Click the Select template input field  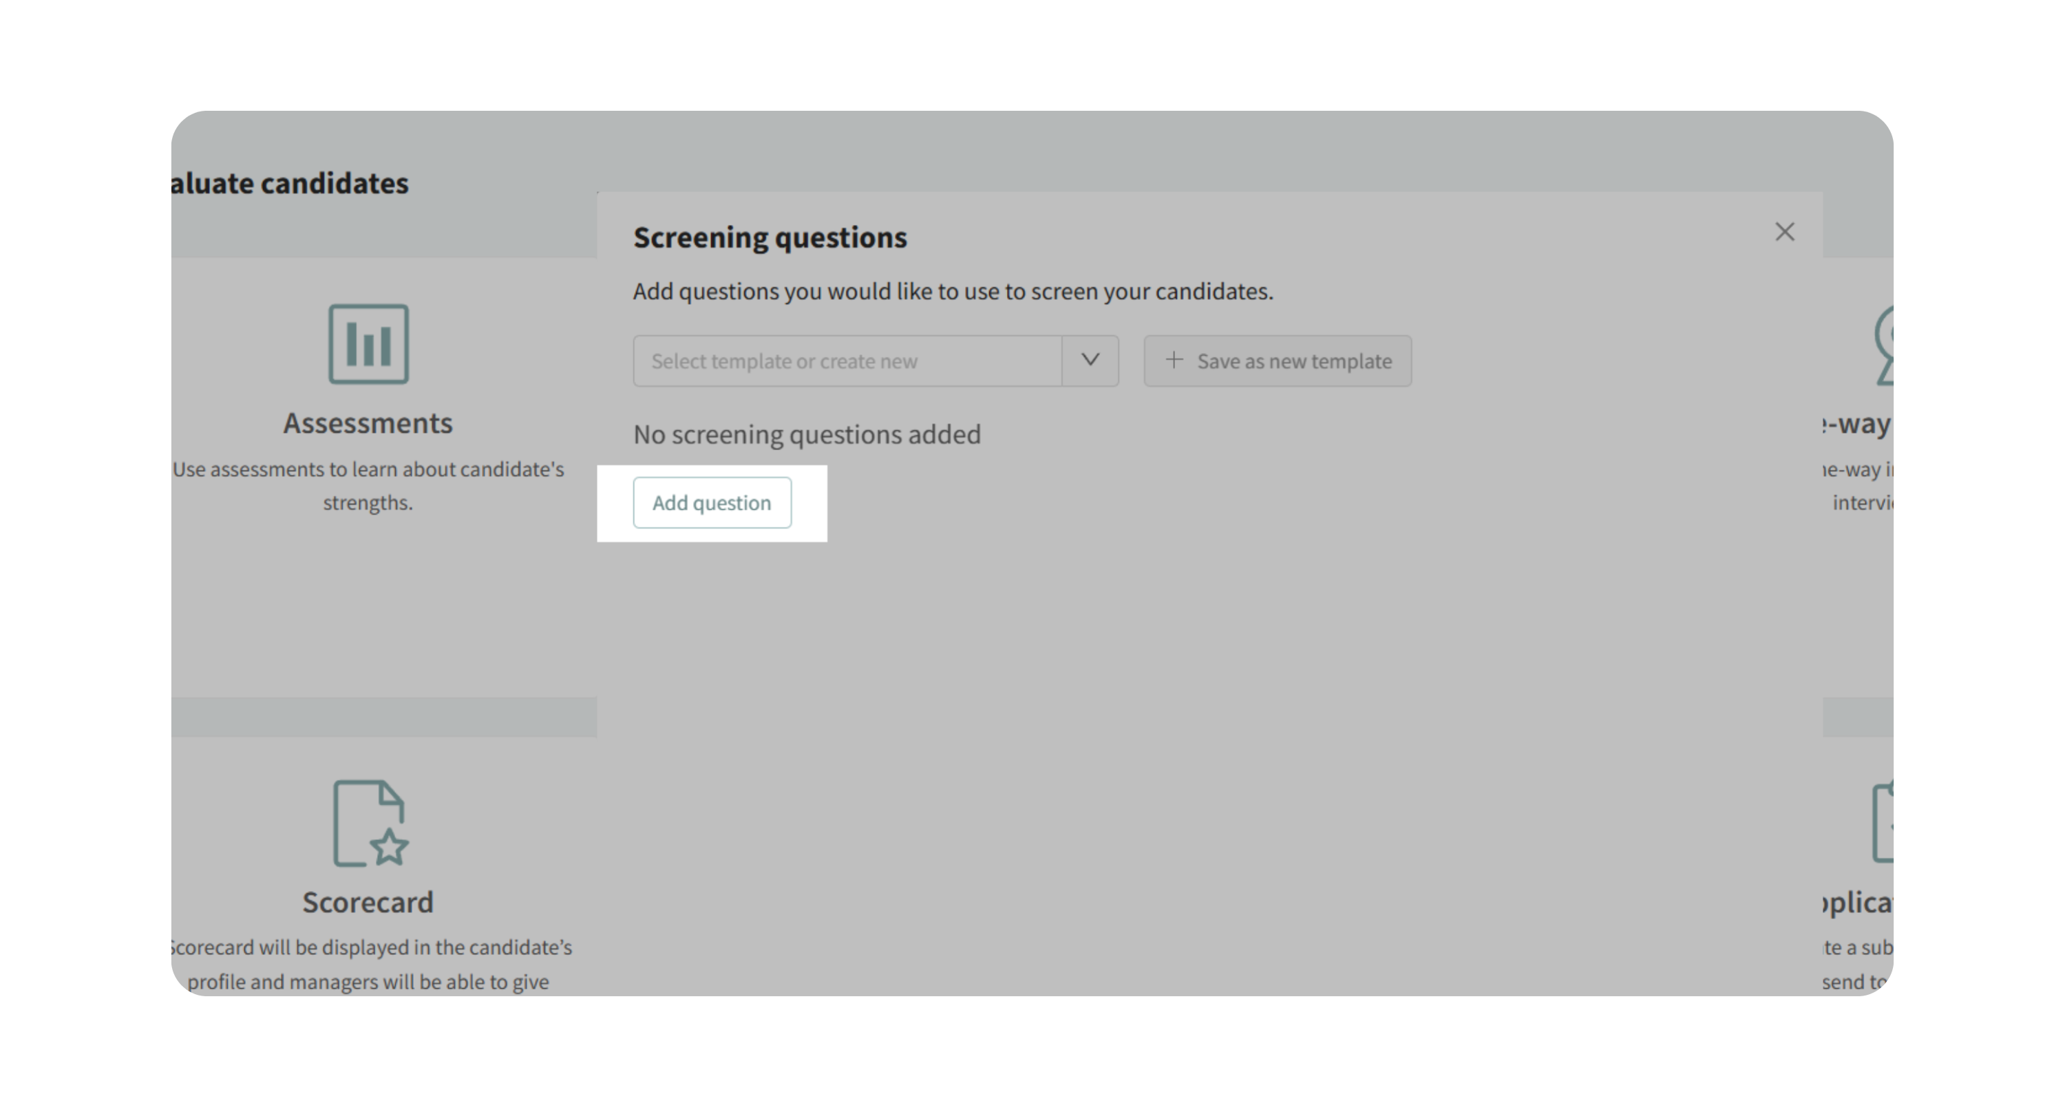coord(847,361)
